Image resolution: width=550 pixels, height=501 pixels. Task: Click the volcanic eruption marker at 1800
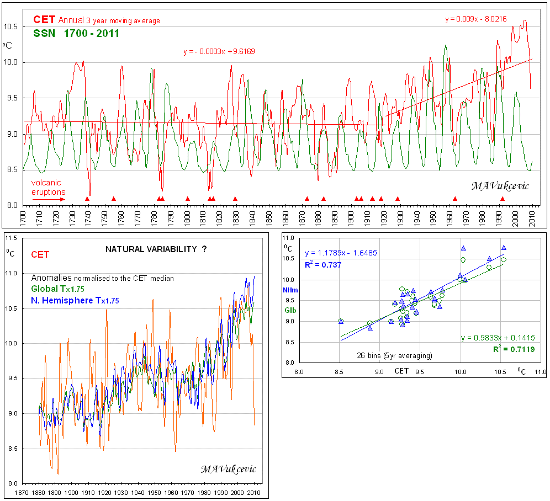click(x=187, y=199)
